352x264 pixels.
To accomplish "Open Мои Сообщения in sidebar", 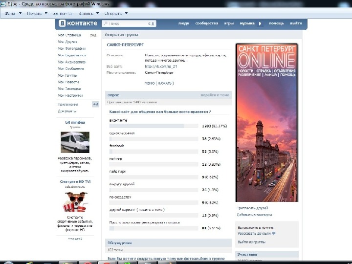I will point(71,69).
